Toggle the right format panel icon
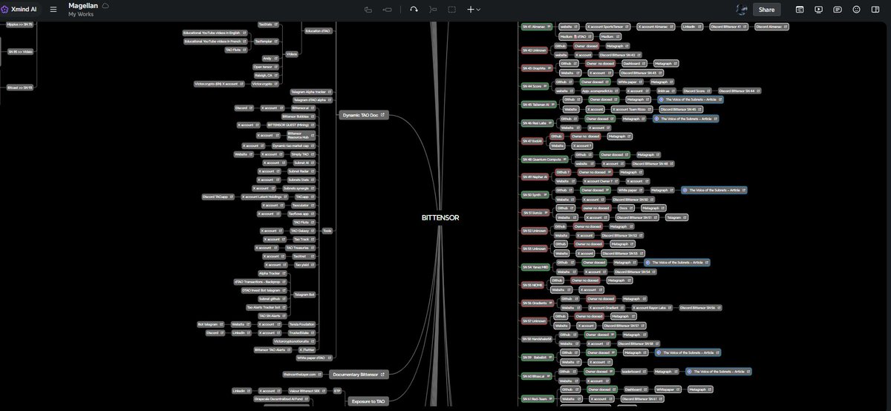 pyautogui.click(x=875, y=10)
